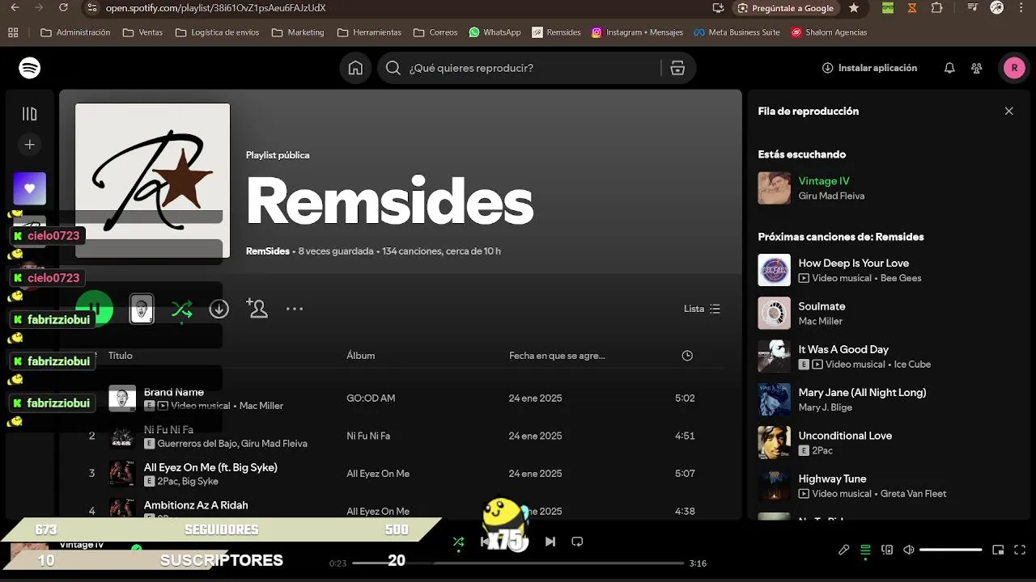1036x582 pixels.
Task: Open the Remsides bookmark
Action: click(556, 32)
